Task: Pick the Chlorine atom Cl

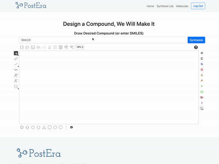Action: tap(202, 92)
